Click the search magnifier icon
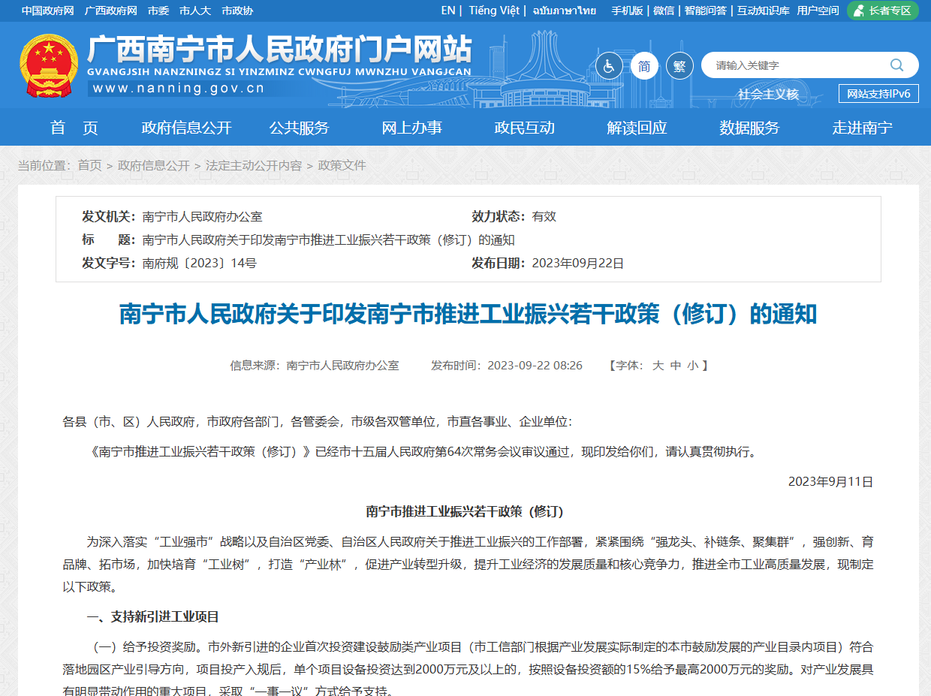 896,65
